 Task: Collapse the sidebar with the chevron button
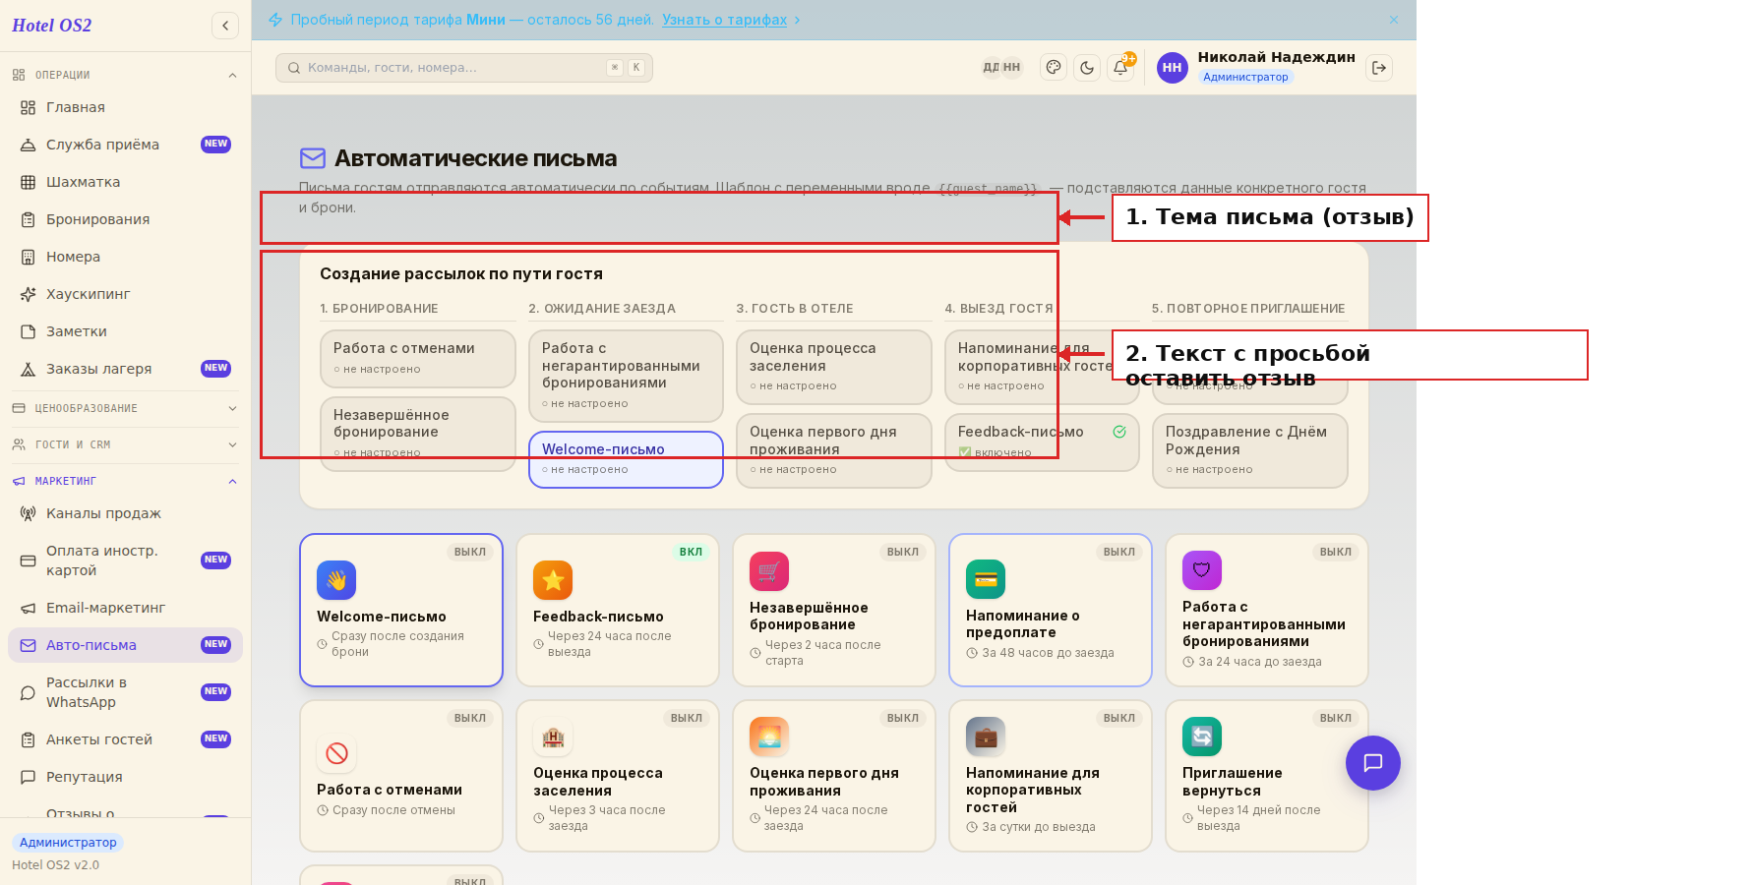pyautogui.click(x=225, y=26)
